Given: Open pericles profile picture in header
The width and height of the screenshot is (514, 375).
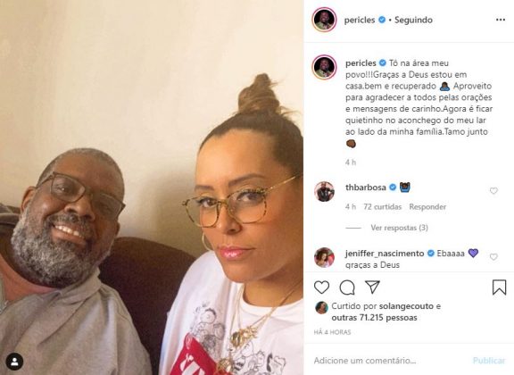Looking at the screenshot, I should click(x=324, y=20).
